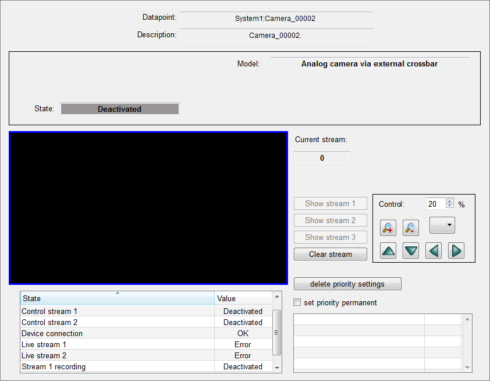Click the zoom in magnifier icon
490x381 pixels.
coord(388,228)
